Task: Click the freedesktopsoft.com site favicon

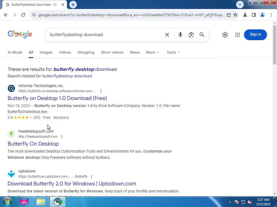Action: pyautogui.click(x=11, y=134)
